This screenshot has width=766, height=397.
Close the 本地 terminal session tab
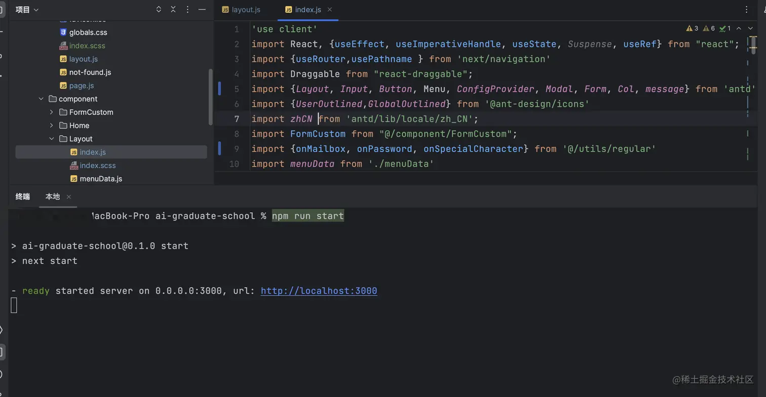tap(69, 197)
